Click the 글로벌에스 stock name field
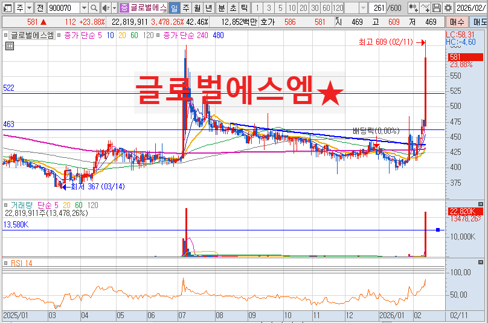This screenshot has height=323, width=488. (148, 8)
